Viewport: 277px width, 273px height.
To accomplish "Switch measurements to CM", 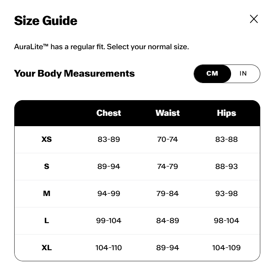I will [212, 74].
